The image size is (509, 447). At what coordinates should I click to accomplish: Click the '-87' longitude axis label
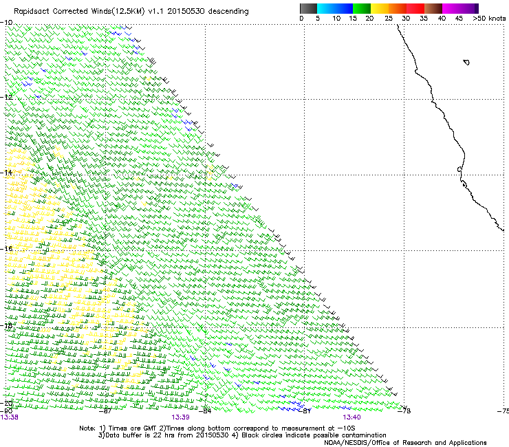pos(105,411)
